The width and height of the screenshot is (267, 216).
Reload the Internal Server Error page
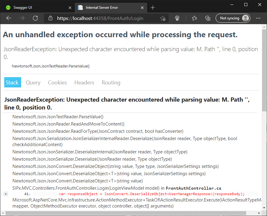coord(35,18)
